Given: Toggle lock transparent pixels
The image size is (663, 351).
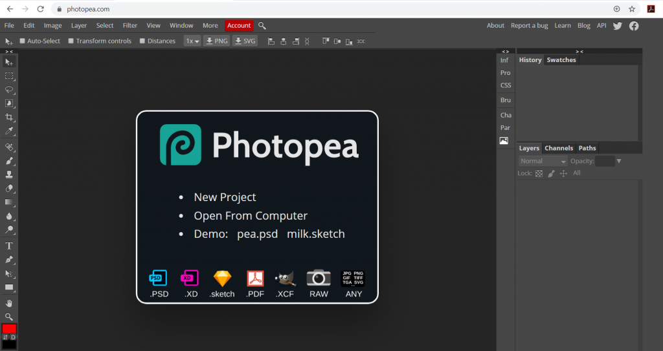Looking at the screenshot, I should pos(539,173).
